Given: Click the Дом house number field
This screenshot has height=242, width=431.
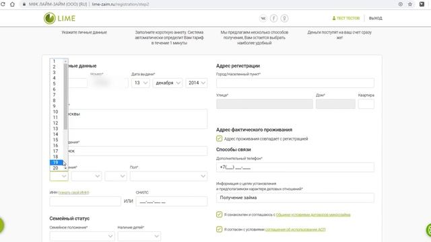Looking at the screenshot, I should (x=335, y=104).
